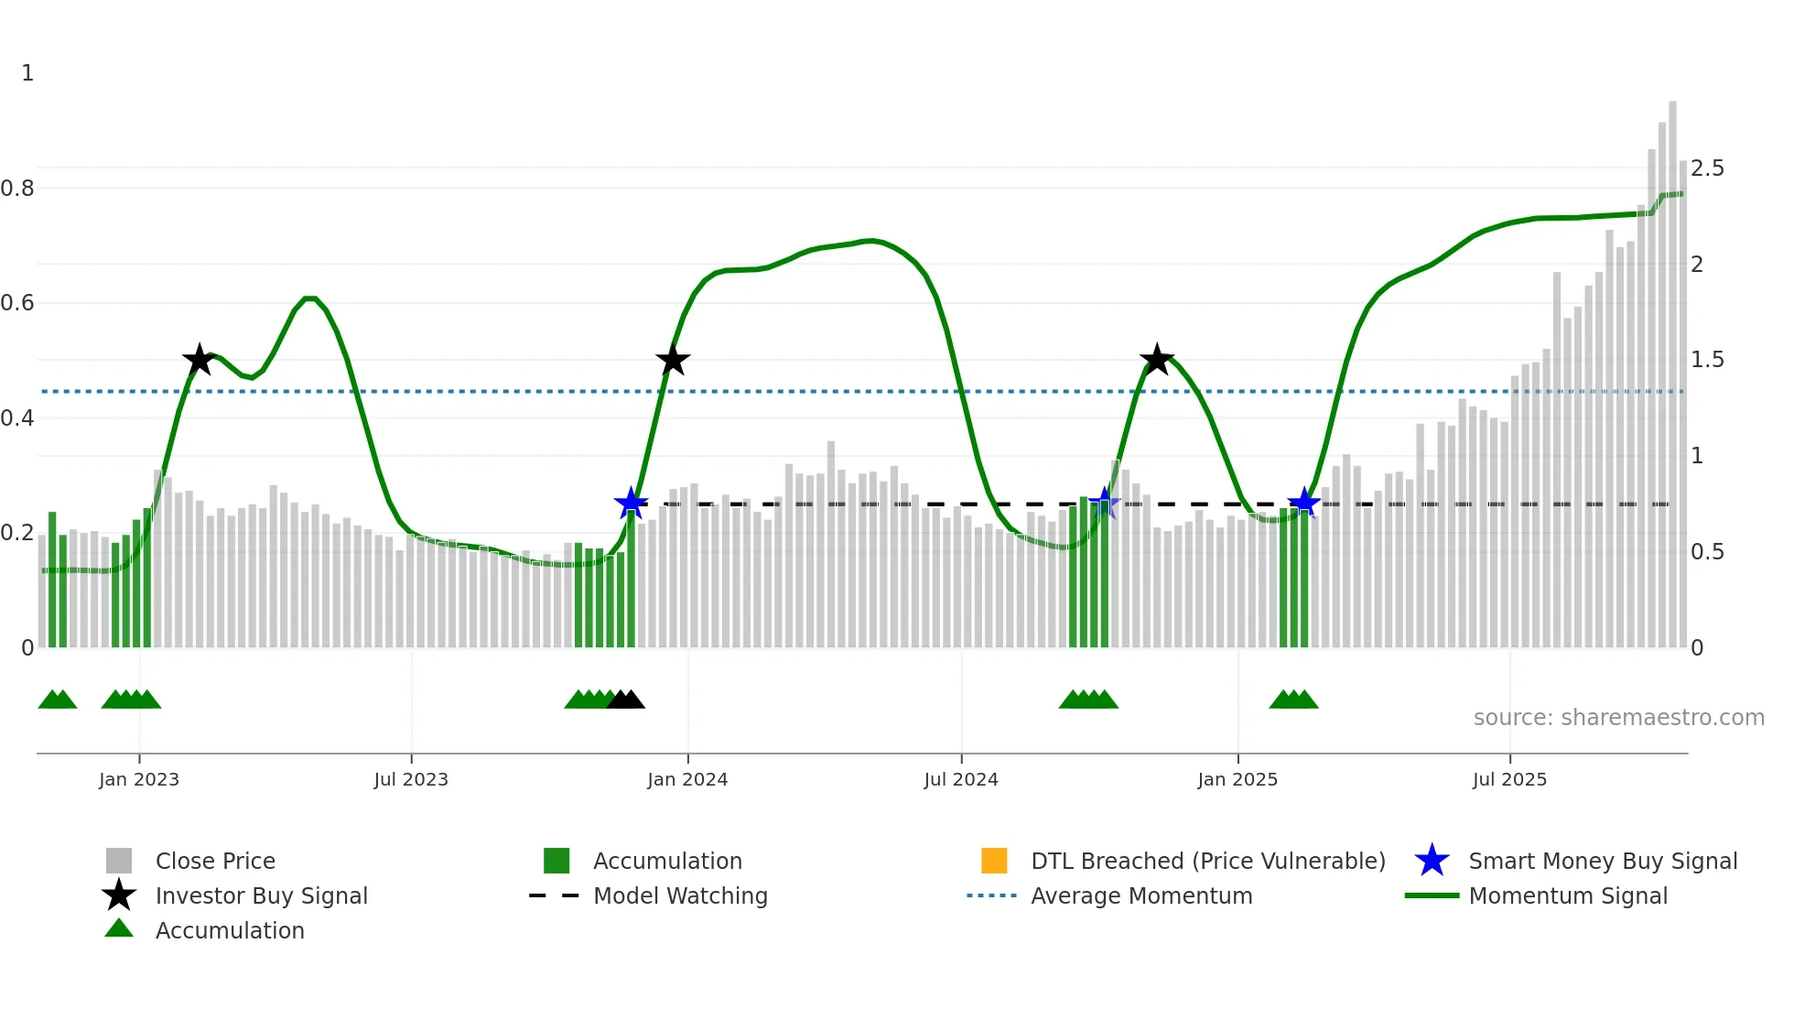Image resolution: width=1794 pixels, height=1009 pixels.
Task: Click the orange DTL Breached legend swatch
Action: (994, 861)
